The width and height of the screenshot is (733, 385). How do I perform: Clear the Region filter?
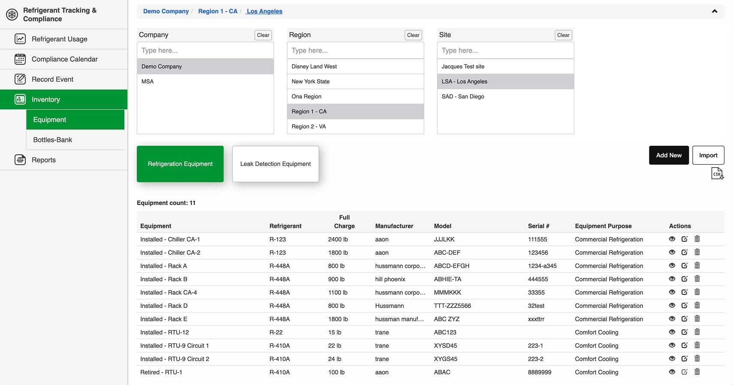[x=413, y=35]
